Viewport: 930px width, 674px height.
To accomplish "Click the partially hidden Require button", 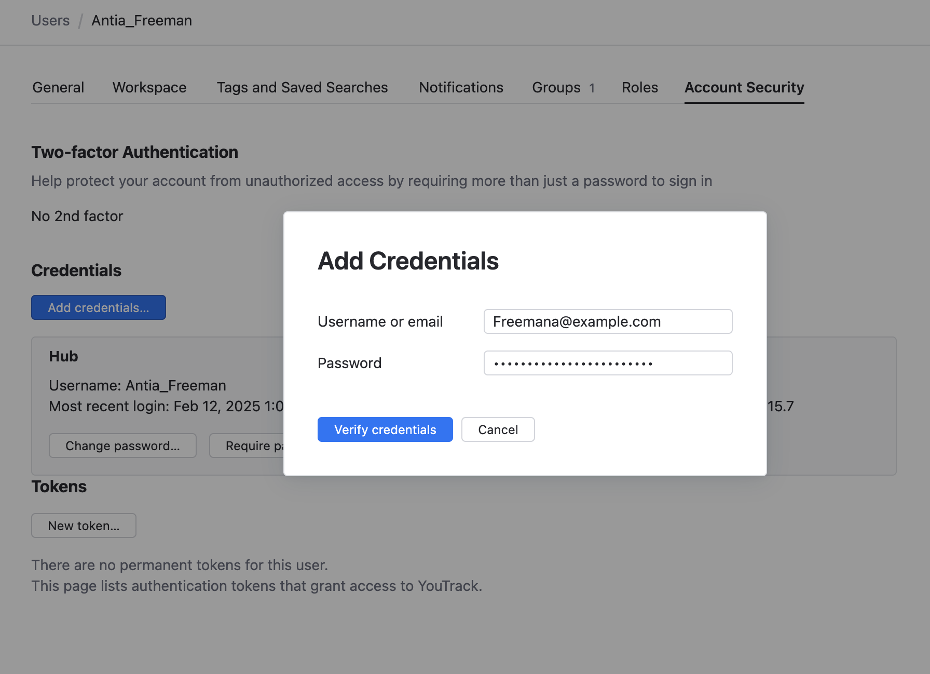I will [x=248, y=446].
